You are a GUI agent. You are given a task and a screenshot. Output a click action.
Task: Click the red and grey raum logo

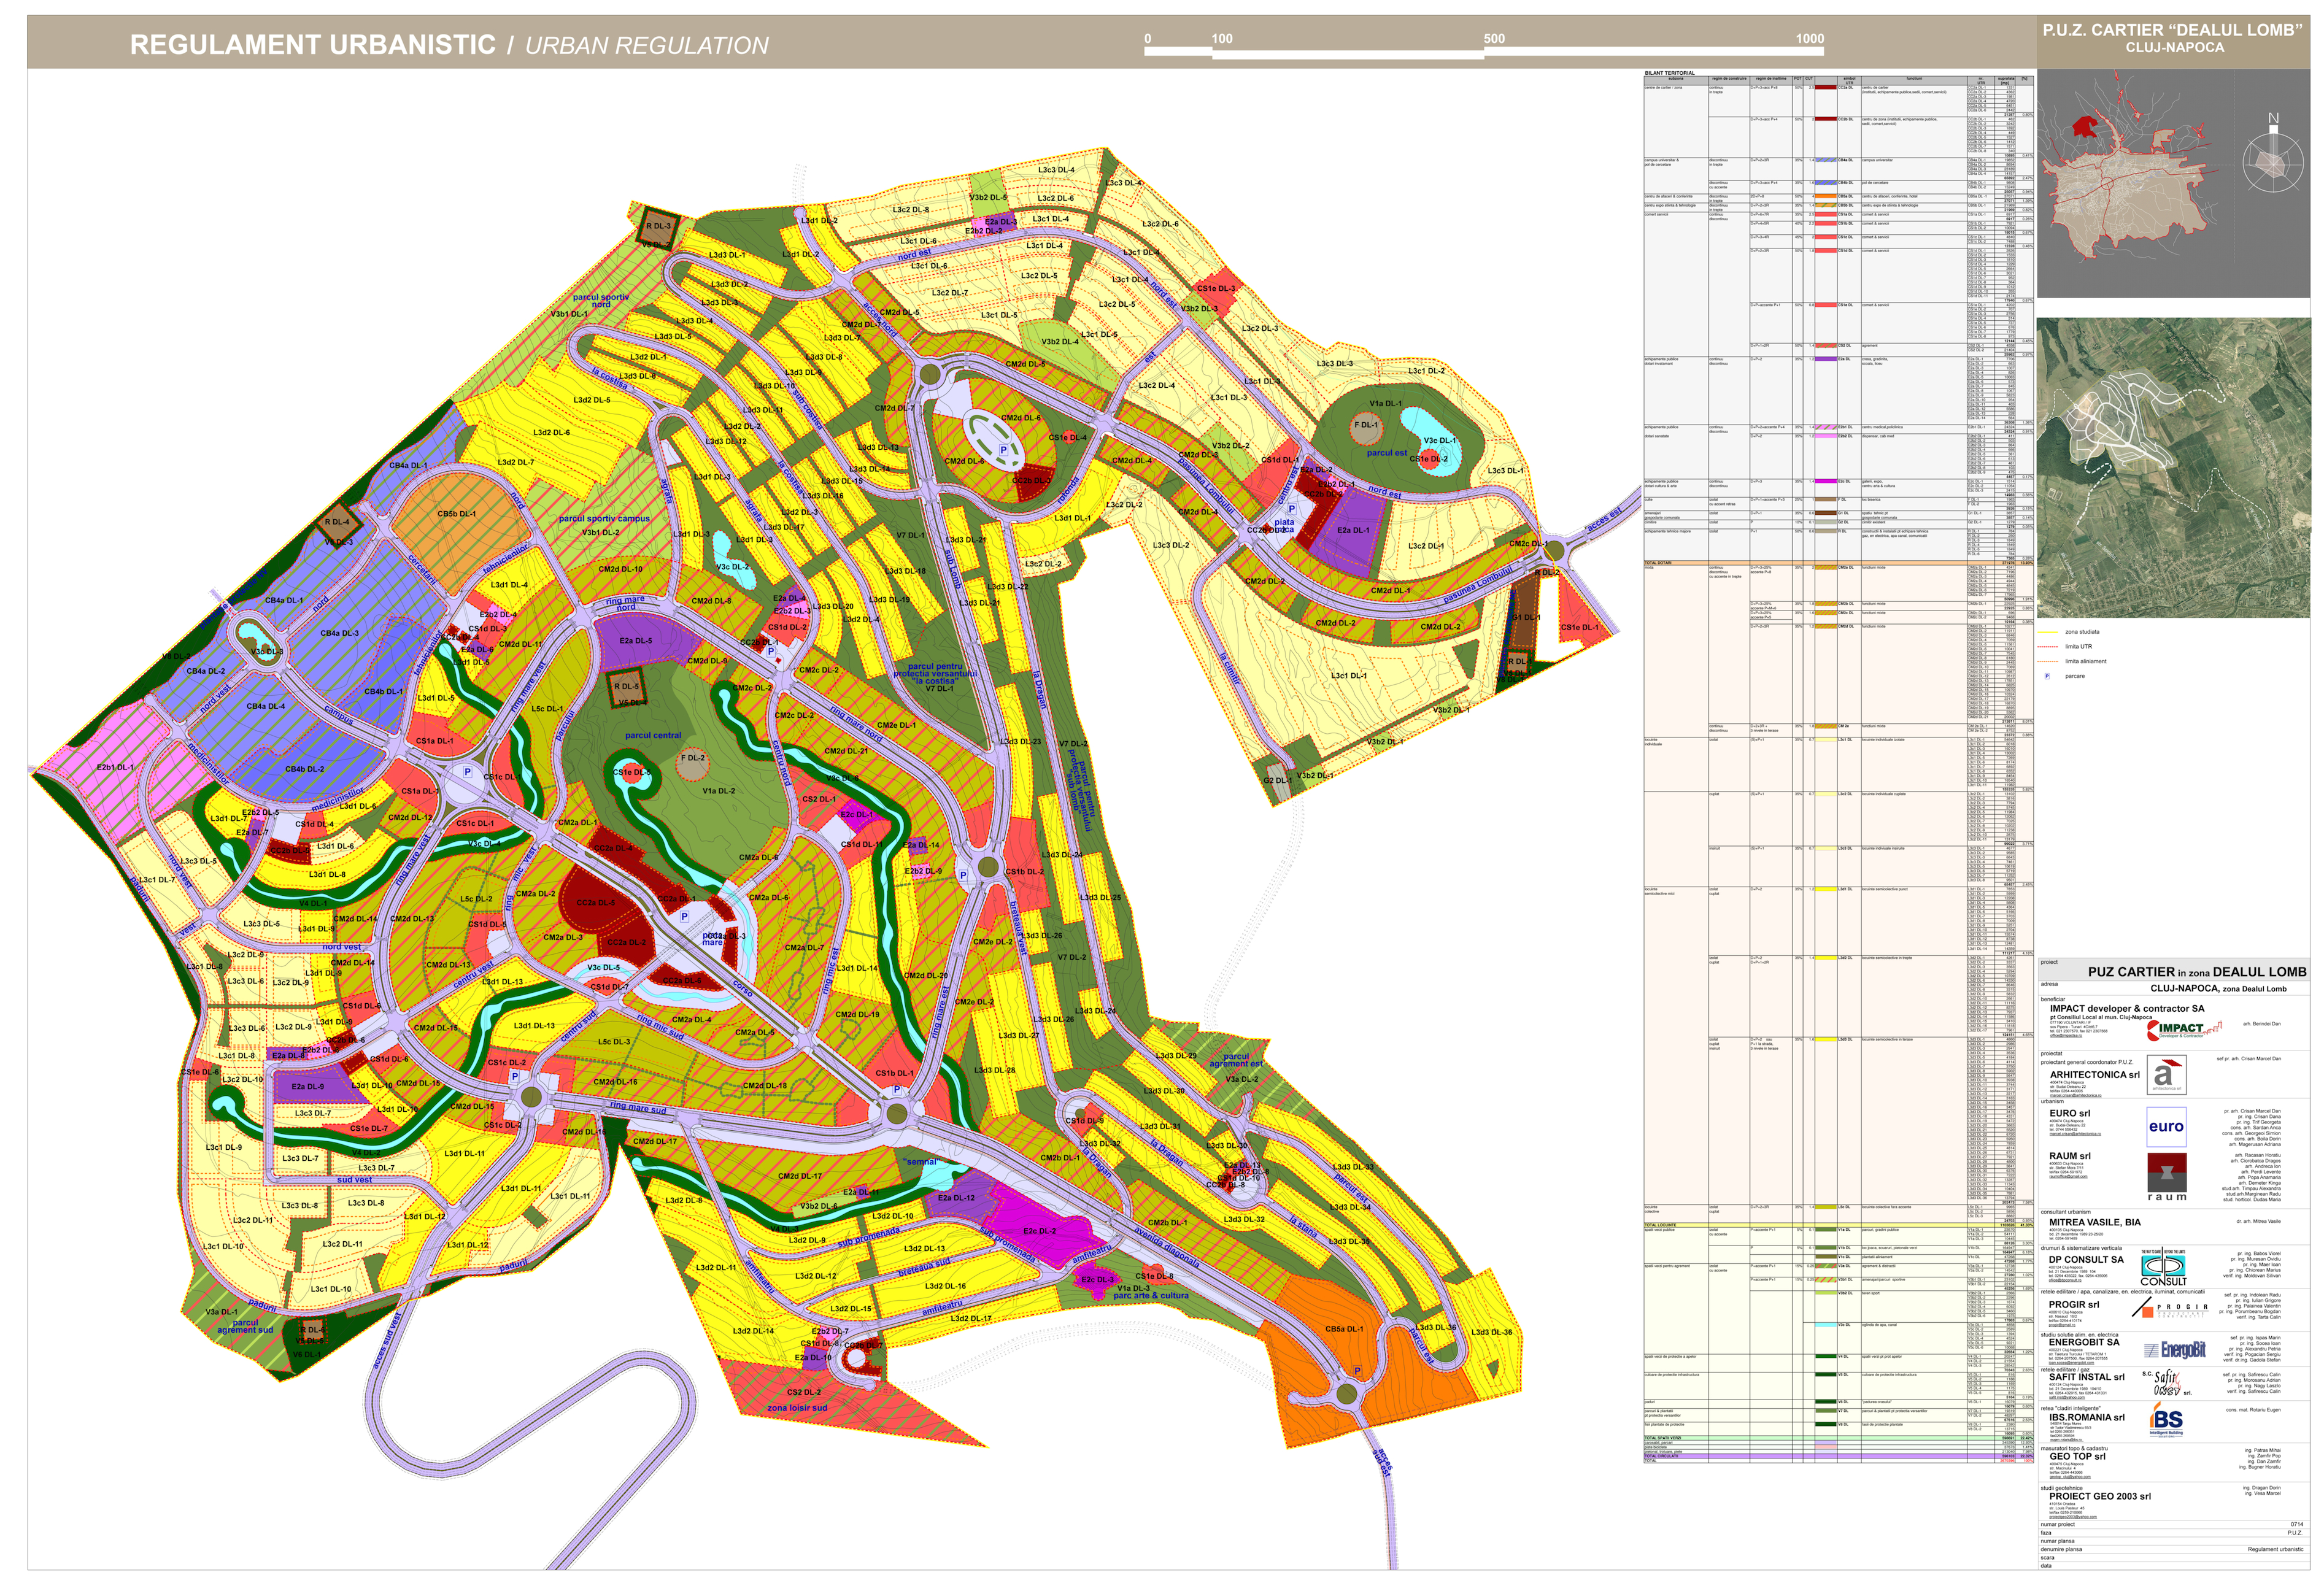point(2167,1177)
